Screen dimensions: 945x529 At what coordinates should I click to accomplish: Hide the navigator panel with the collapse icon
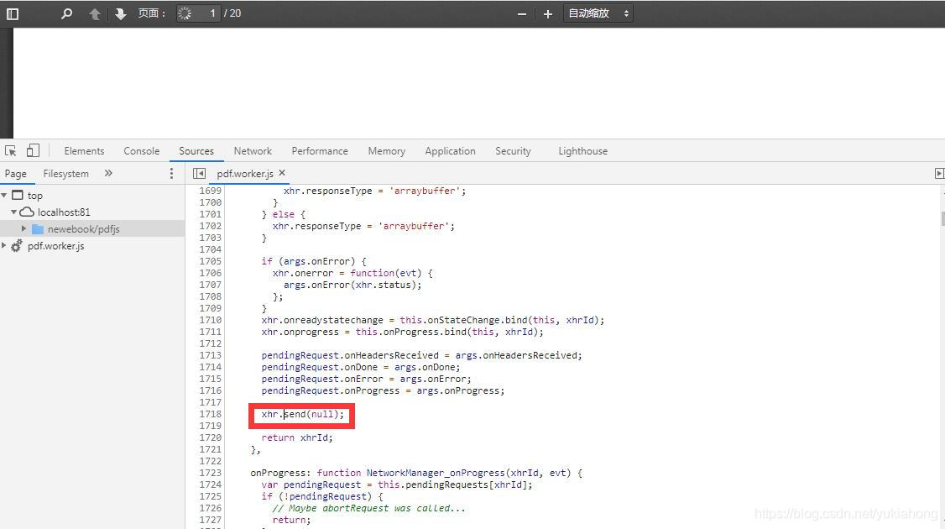198,173
